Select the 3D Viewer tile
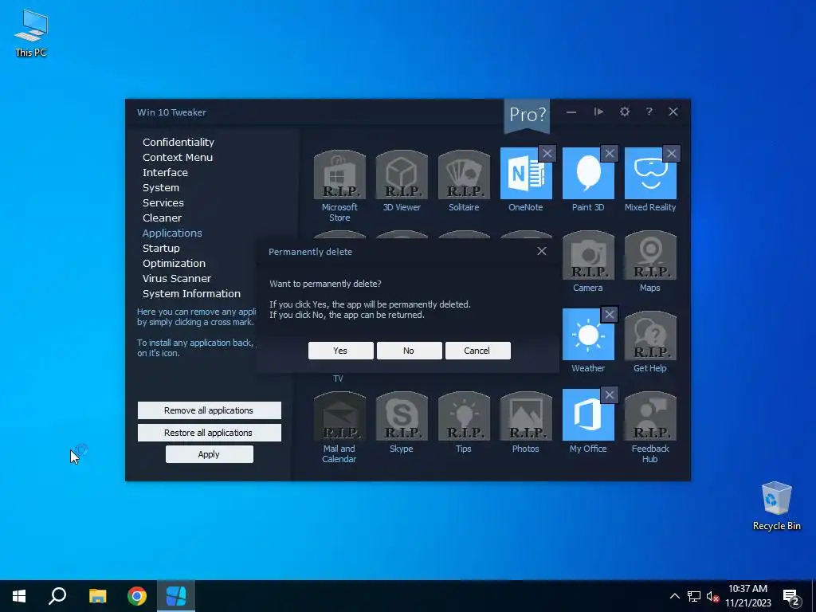The image size is (816, 612). [x=402, y=175]
